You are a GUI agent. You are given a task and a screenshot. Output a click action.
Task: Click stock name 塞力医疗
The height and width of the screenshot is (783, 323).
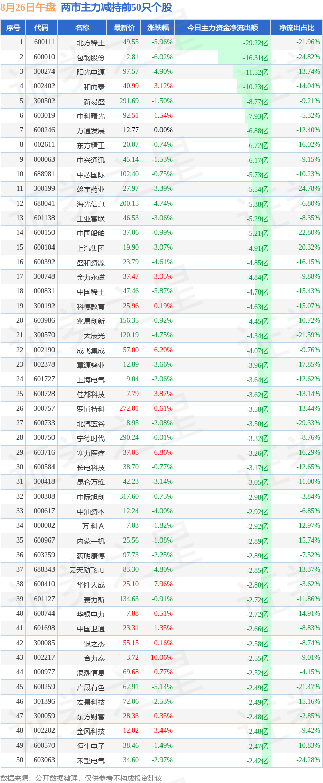coord(91,453)
